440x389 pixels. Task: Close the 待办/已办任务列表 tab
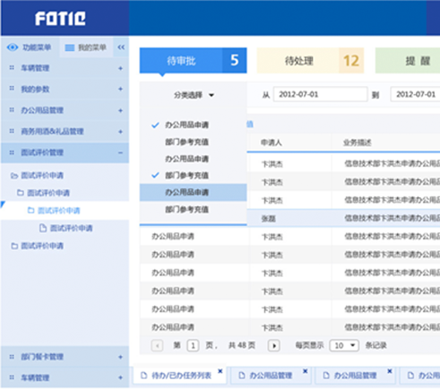click(x=220, y=371)
